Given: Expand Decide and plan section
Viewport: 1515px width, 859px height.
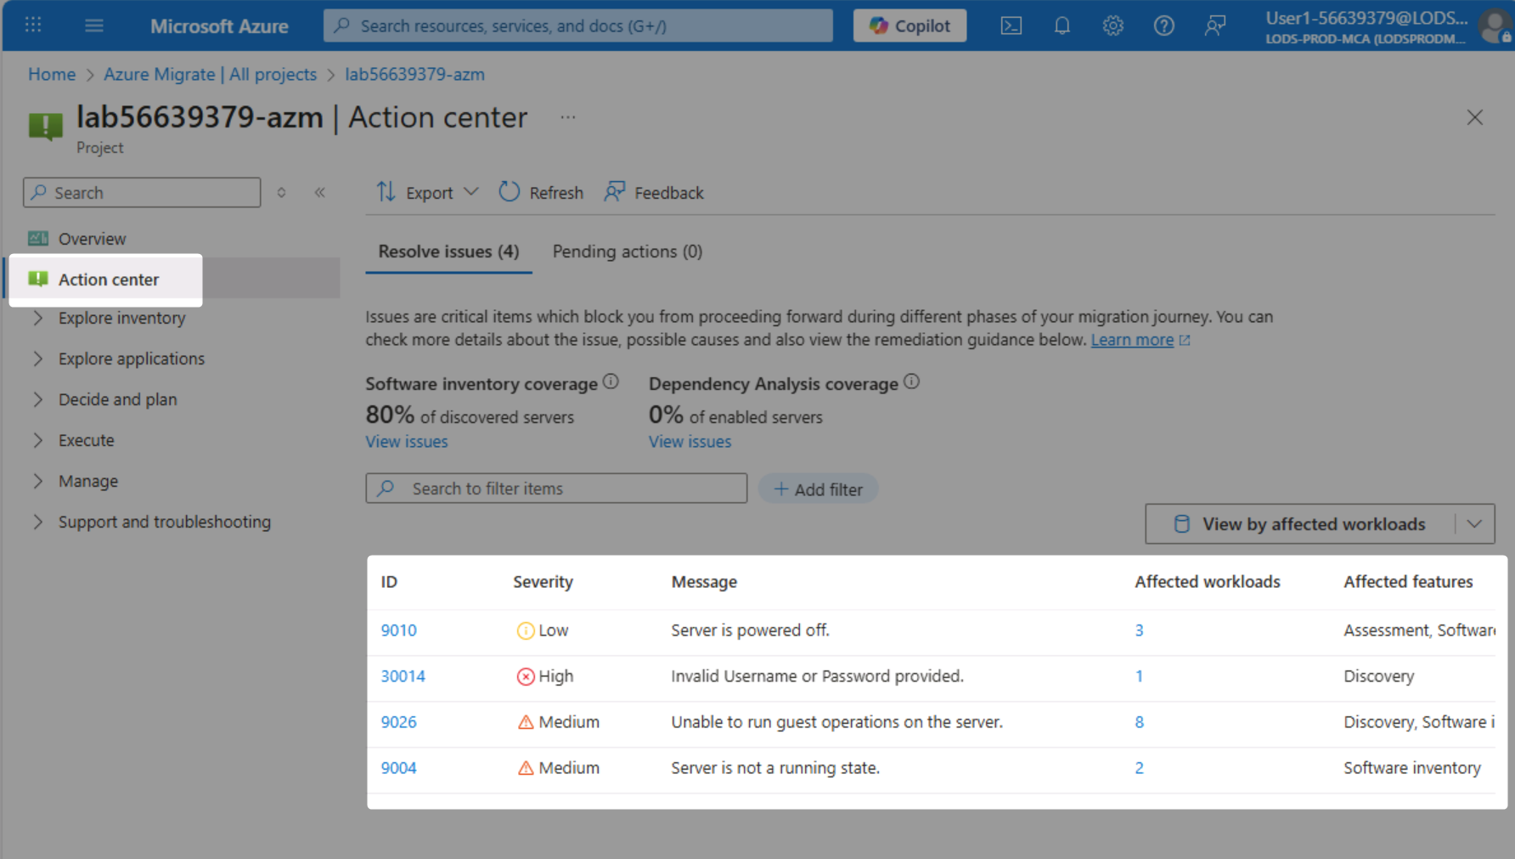Looking at the screenshot, I should 37,399.
